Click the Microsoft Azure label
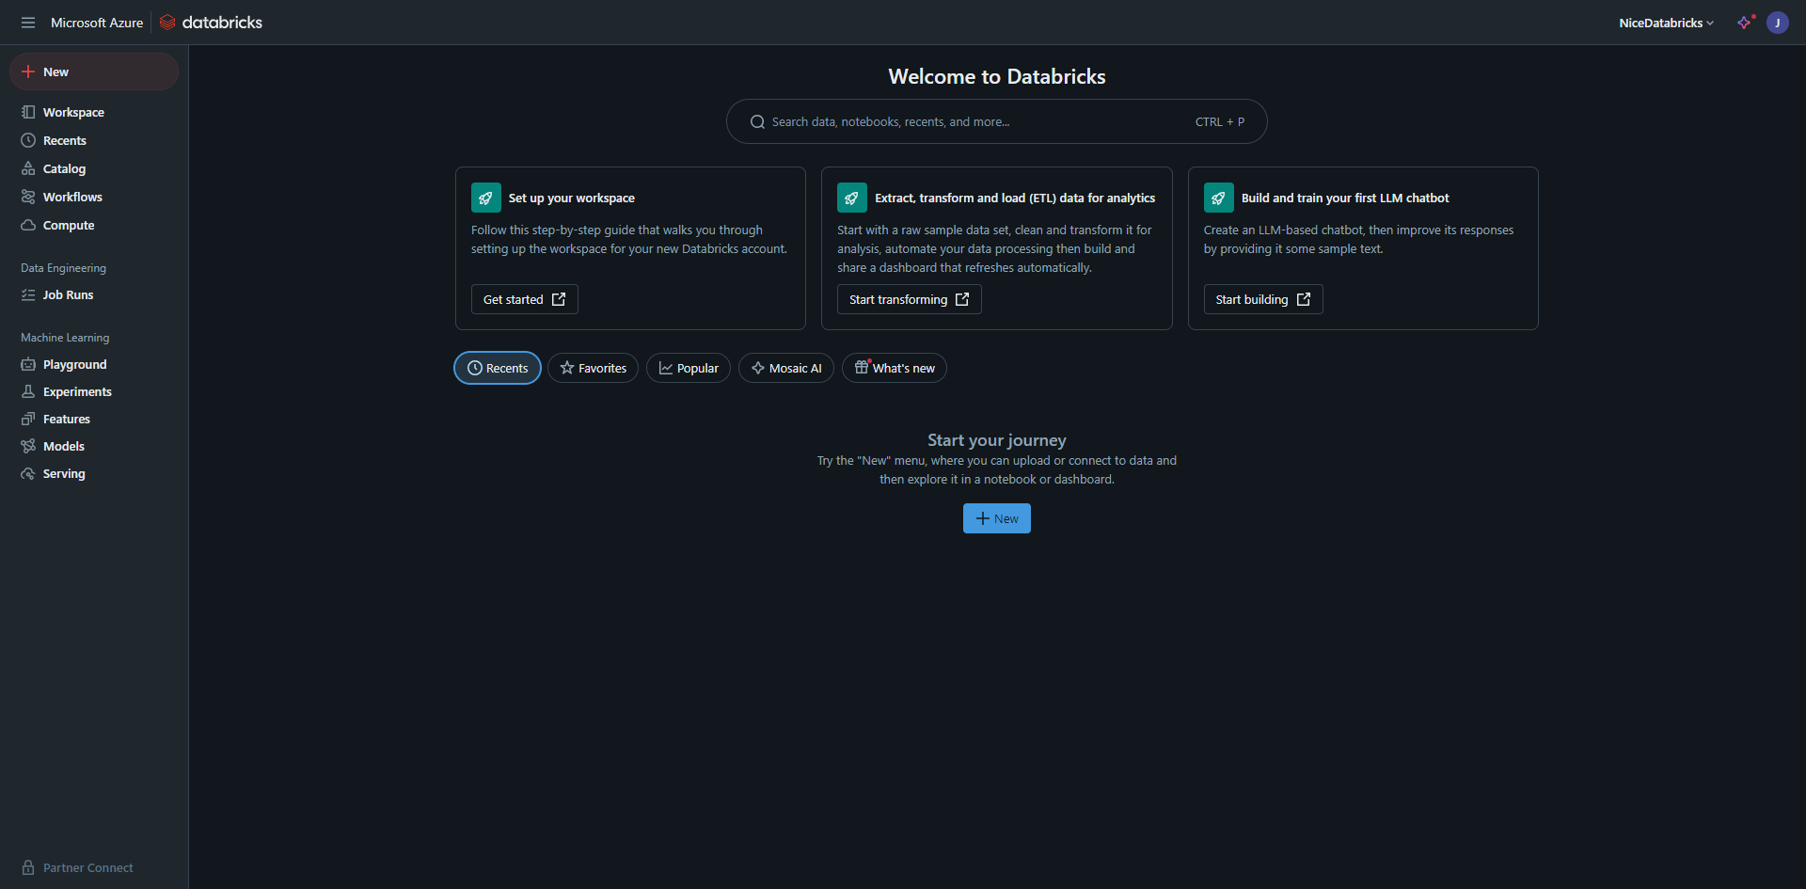1806x889 pixels. (x=97, y=23)
